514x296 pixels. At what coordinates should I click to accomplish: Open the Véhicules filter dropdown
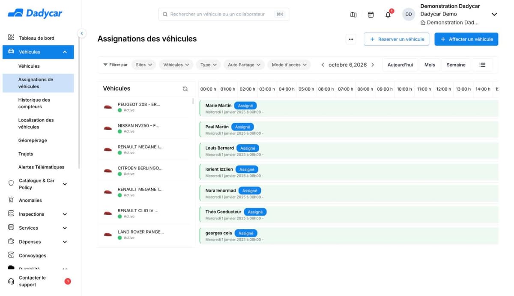(176, 65)
